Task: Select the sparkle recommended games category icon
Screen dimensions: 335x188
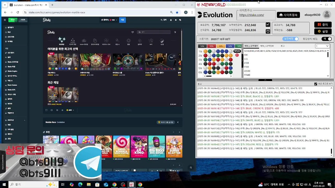Action: (x=62, y=40)
